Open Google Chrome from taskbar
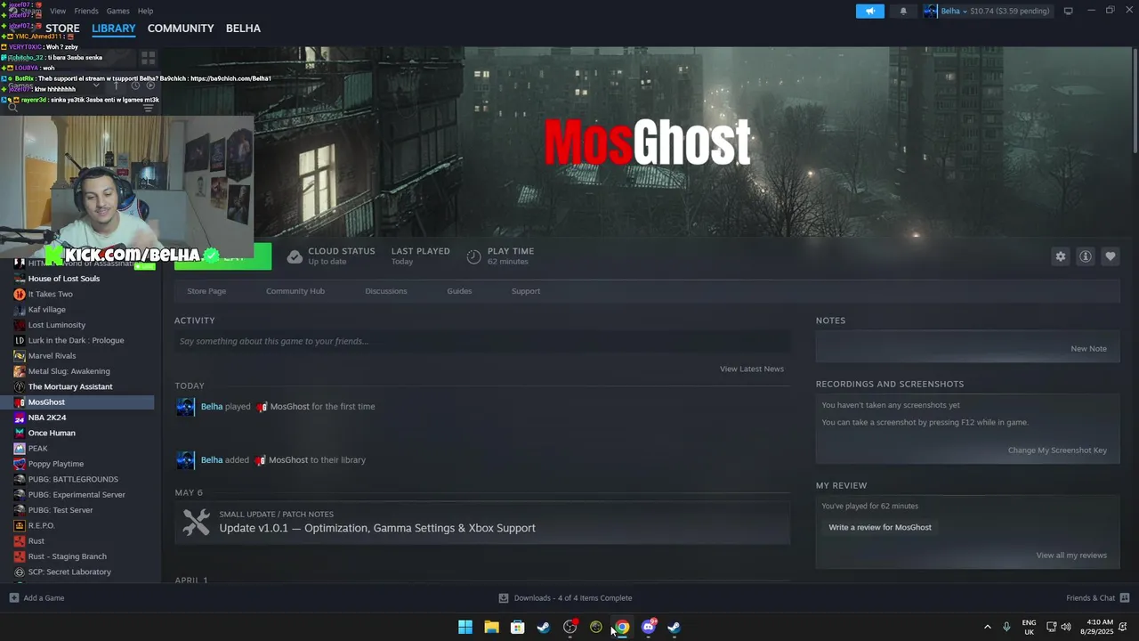The height and width of the screenshot is (641, 1139). click(x=622, y=627)
